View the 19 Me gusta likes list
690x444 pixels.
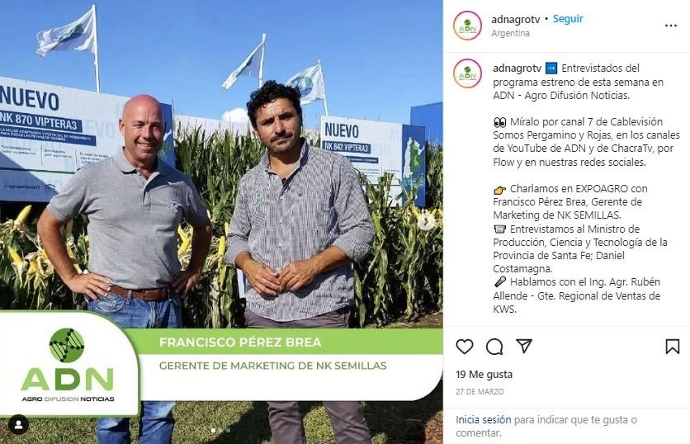click(x=484, y=375)
